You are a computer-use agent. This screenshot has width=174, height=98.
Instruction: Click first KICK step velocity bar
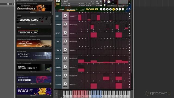pyautogui.click(x=80, y=17)
